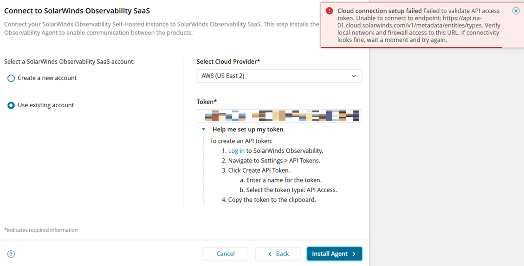
Task: Go back with the Back button
Action: (279, 253)
